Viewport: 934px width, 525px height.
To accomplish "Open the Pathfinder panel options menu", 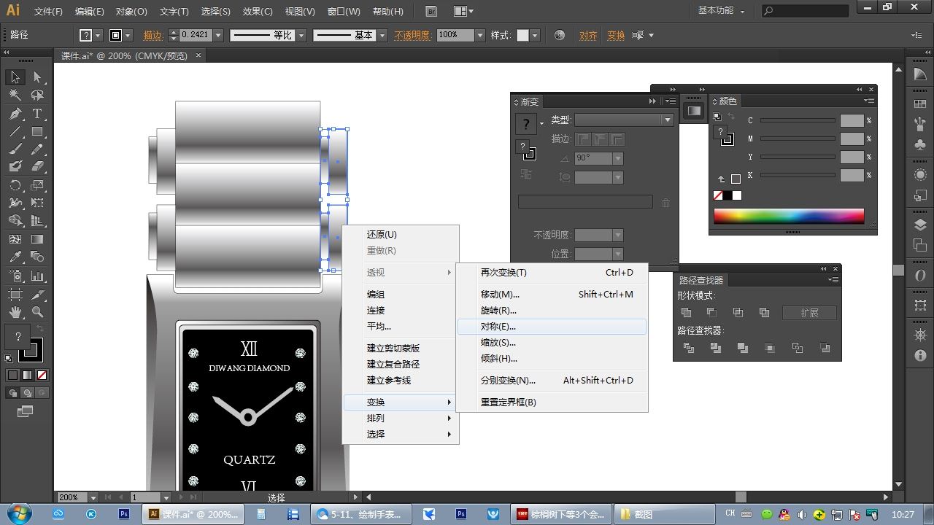I will tap(833, 279).
